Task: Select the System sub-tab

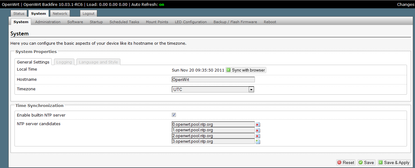Action: tap(21, 22)
